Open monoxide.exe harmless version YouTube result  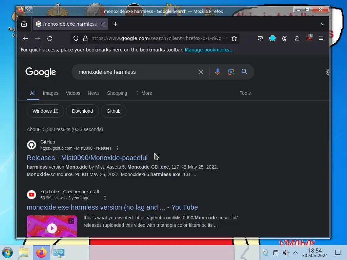112,208
